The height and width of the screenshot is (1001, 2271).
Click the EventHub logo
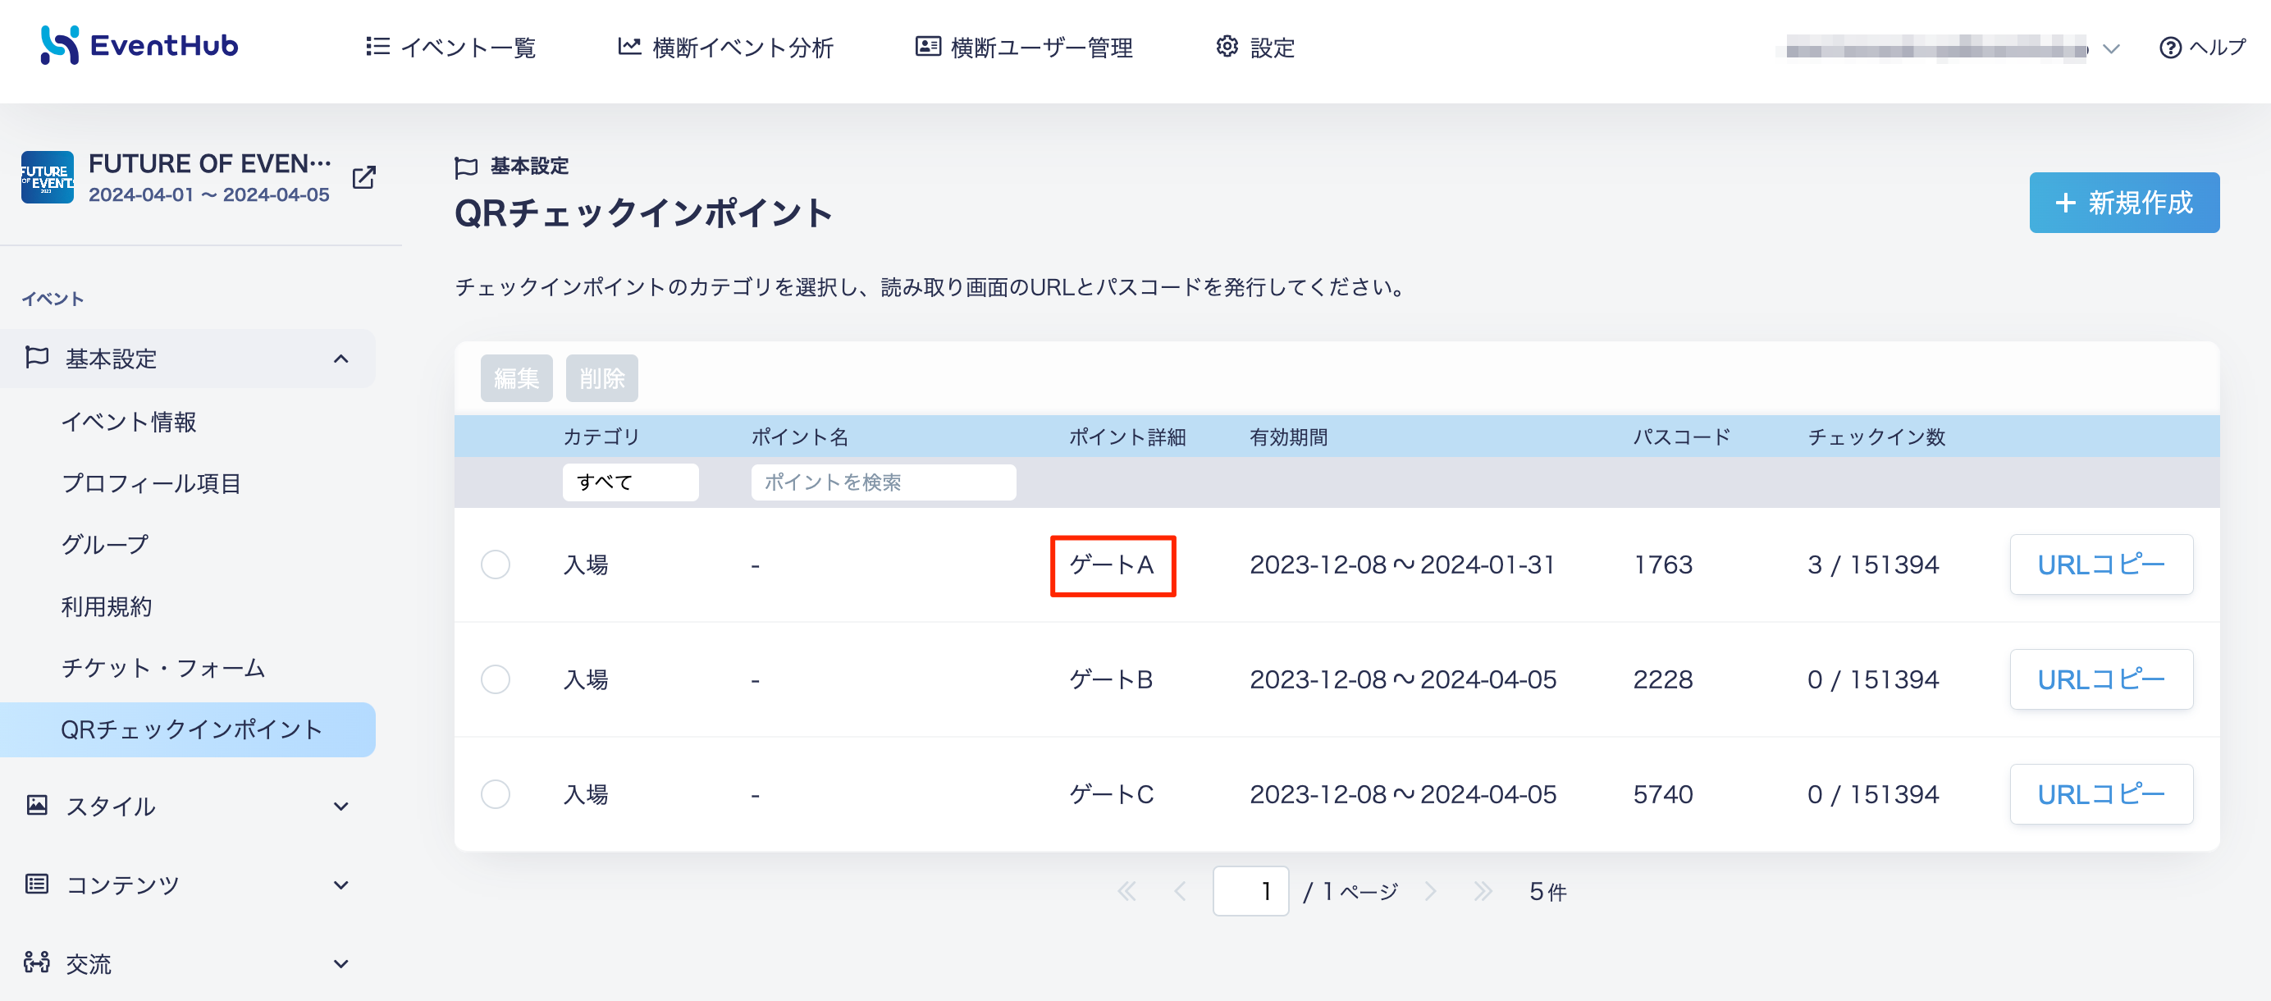[x=139, y=45]
